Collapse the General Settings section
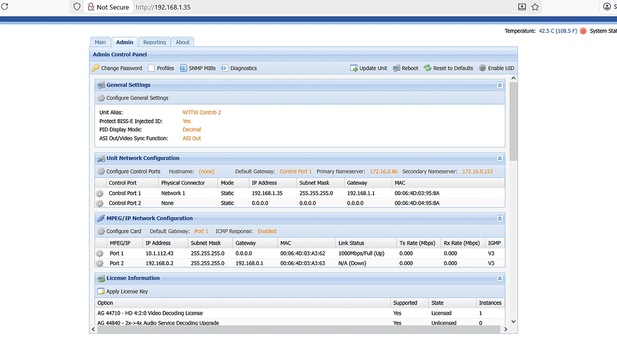Screen dimensions: 617x347 pos(499,85)
